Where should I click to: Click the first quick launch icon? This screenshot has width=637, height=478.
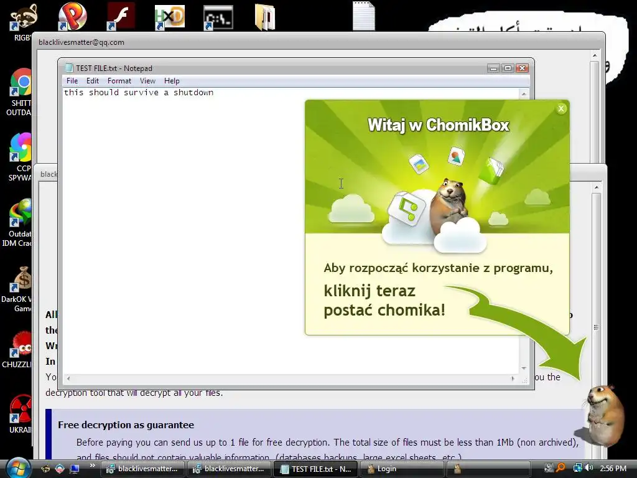[45, 469]
